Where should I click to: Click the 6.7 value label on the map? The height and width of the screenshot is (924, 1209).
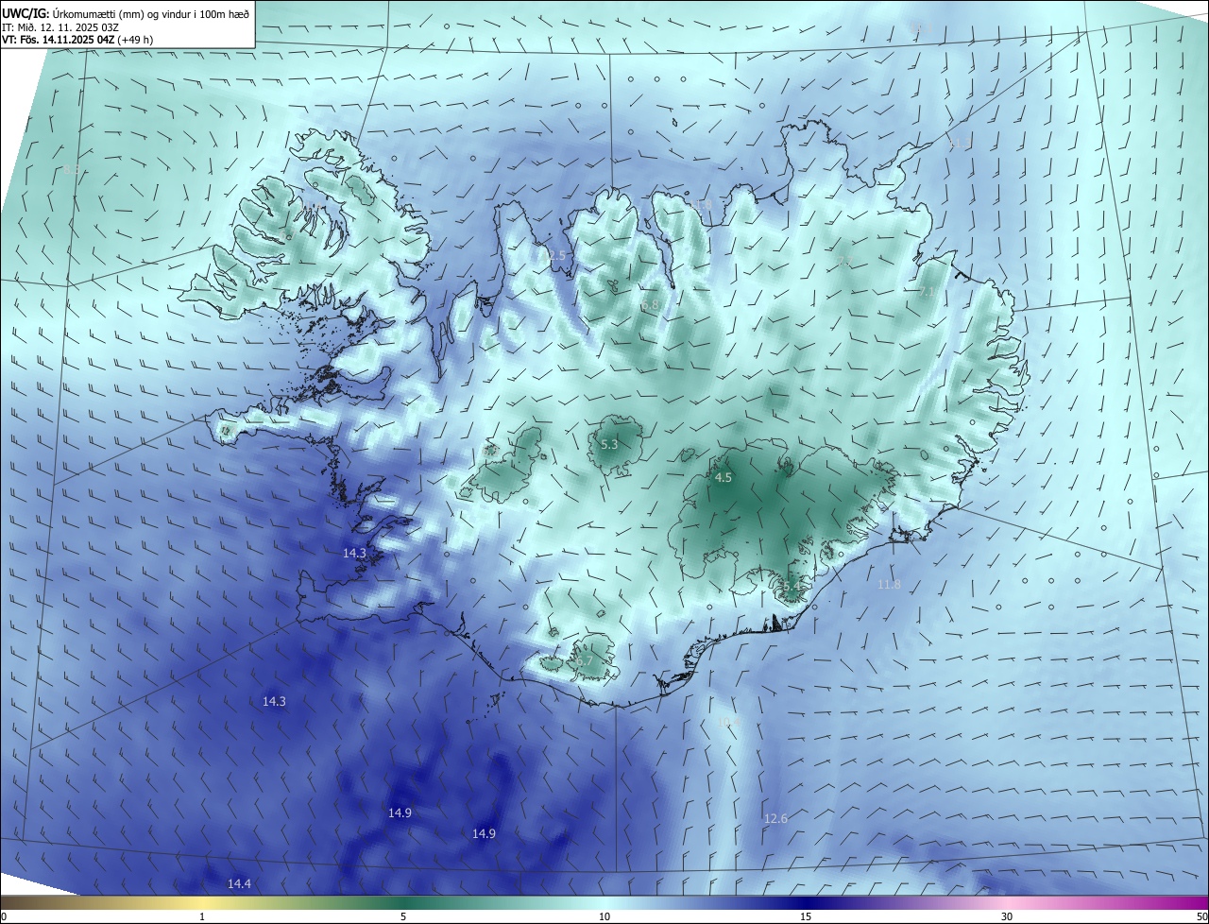584,661
